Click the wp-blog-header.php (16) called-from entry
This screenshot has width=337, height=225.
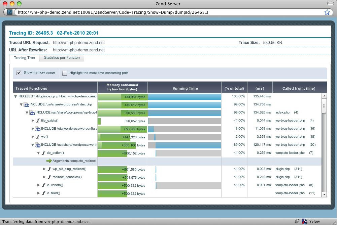pyautogui.click(x=295, y=129)
